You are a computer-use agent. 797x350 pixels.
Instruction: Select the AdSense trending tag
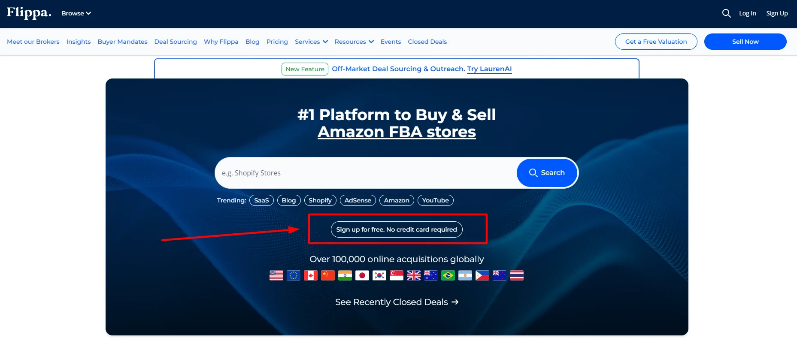(x=358, y=200)
